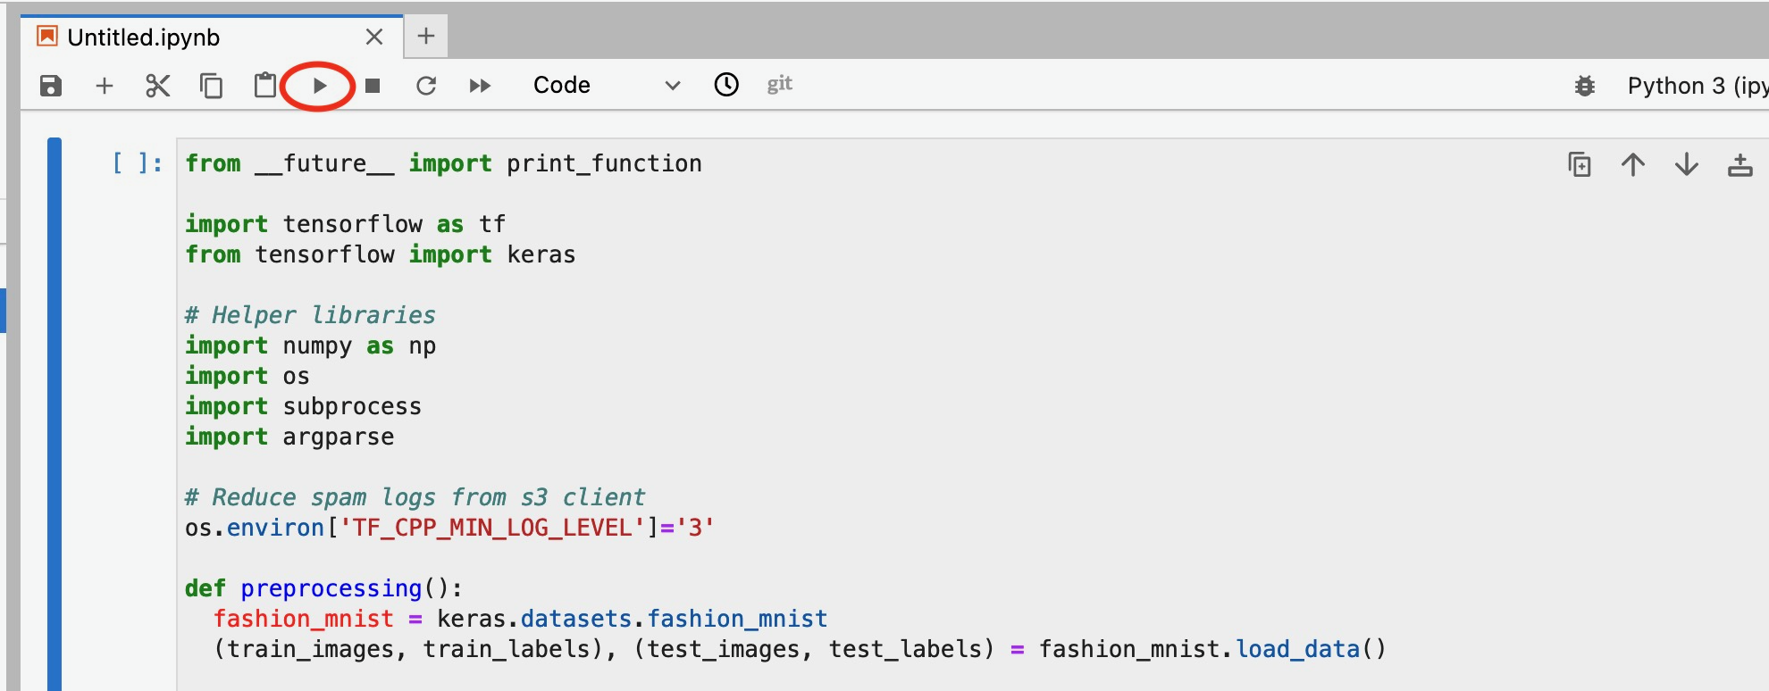
Task: Click 'load_data' in the last code line
Action: click(1297, 649)
